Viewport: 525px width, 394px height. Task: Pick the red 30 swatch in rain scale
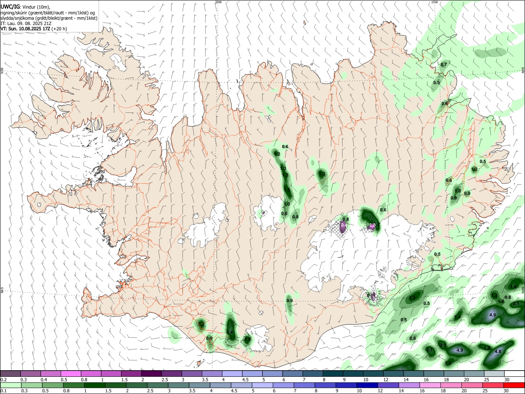click(514, 385)
